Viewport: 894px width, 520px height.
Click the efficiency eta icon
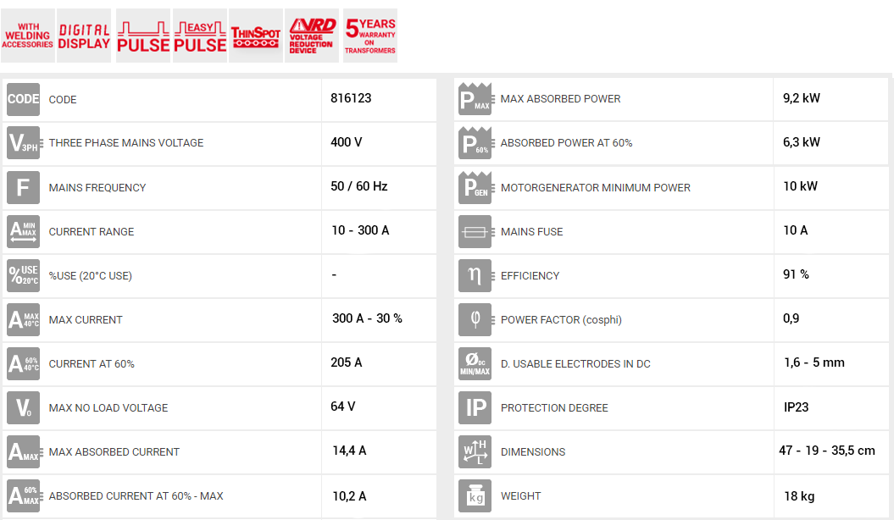coord(475,275)
